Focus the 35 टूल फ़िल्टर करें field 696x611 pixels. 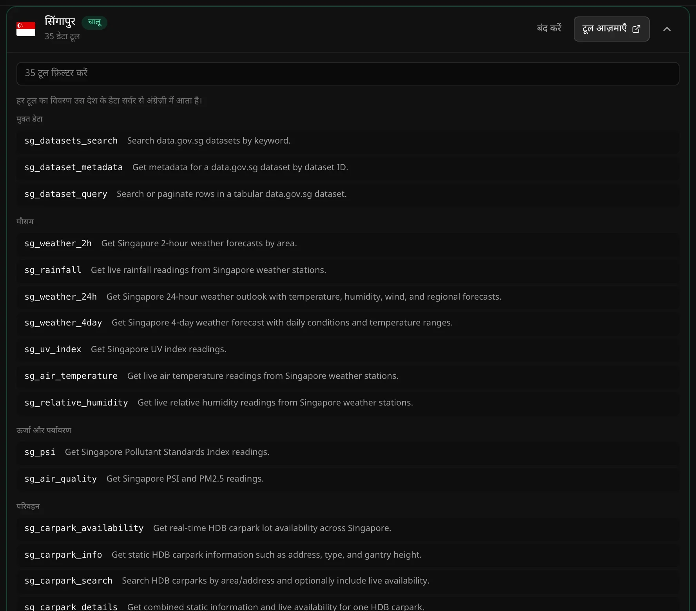click(x=348, y=73)
